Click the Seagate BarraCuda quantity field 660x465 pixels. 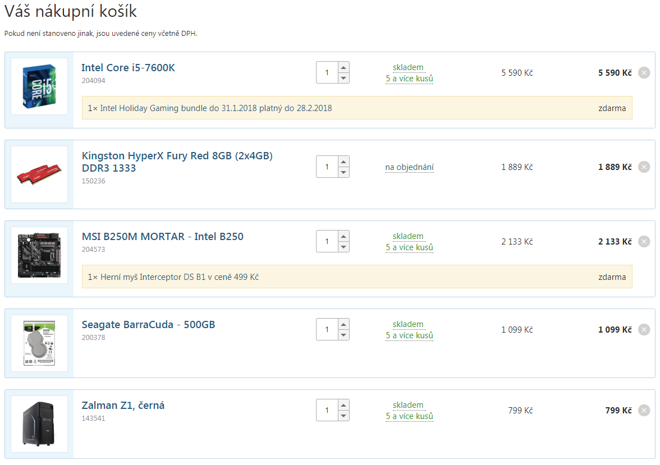tap(327, 329)
